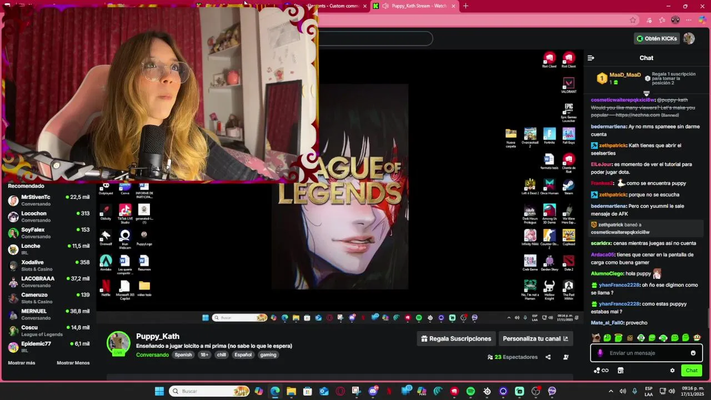Click the Windows taskbar Buscar search box
The height and width of the screenshot is (400, 711).
click(209, 391)
